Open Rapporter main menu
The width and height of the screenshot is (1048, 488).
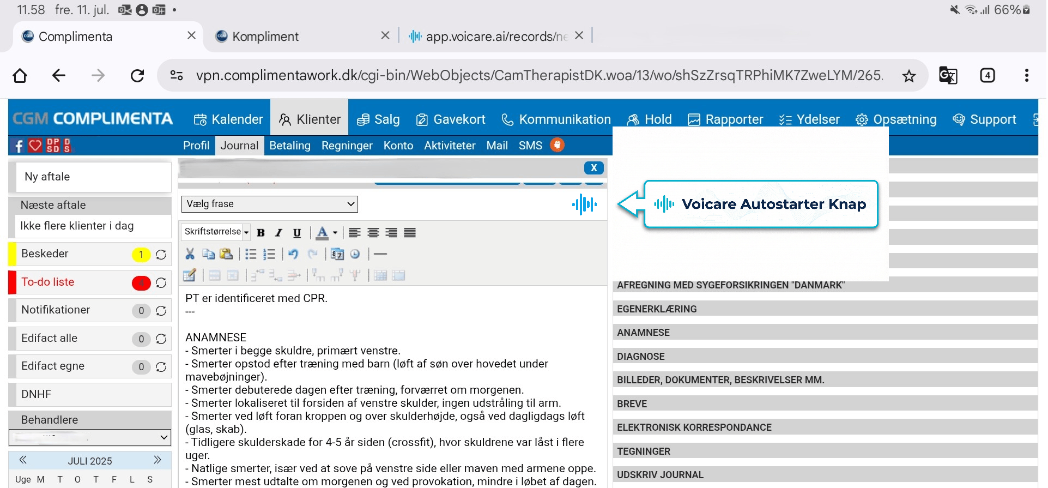725,119
